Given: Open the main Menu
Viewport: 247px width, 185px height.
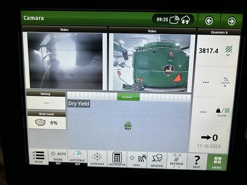Looking at the screenshot, I should tap(217, 162).
